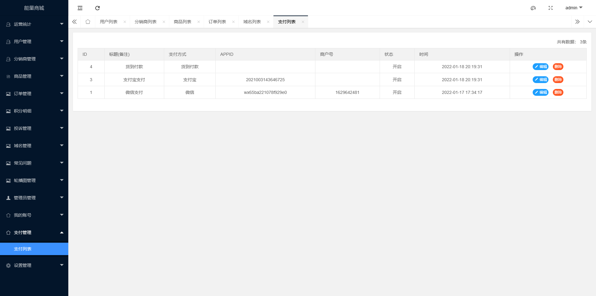Toggle the sidebar collapse icon
This screenshot has width=596, height=296.
coord(80,8)
